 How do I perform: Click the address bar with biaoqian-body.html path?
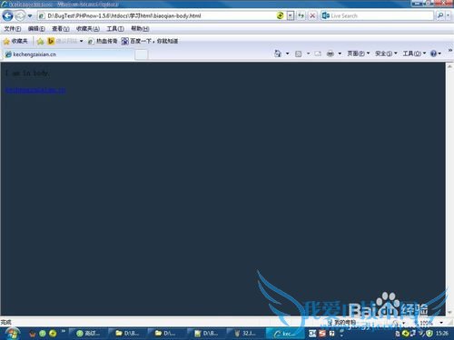click(157, 15)
